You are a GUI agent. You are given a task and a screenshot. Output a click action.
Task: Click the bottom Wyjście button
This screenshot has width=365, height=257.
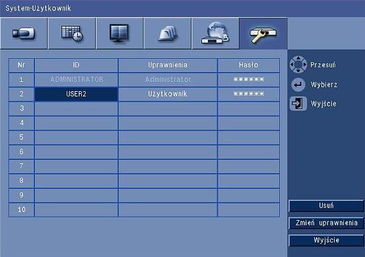326,240
